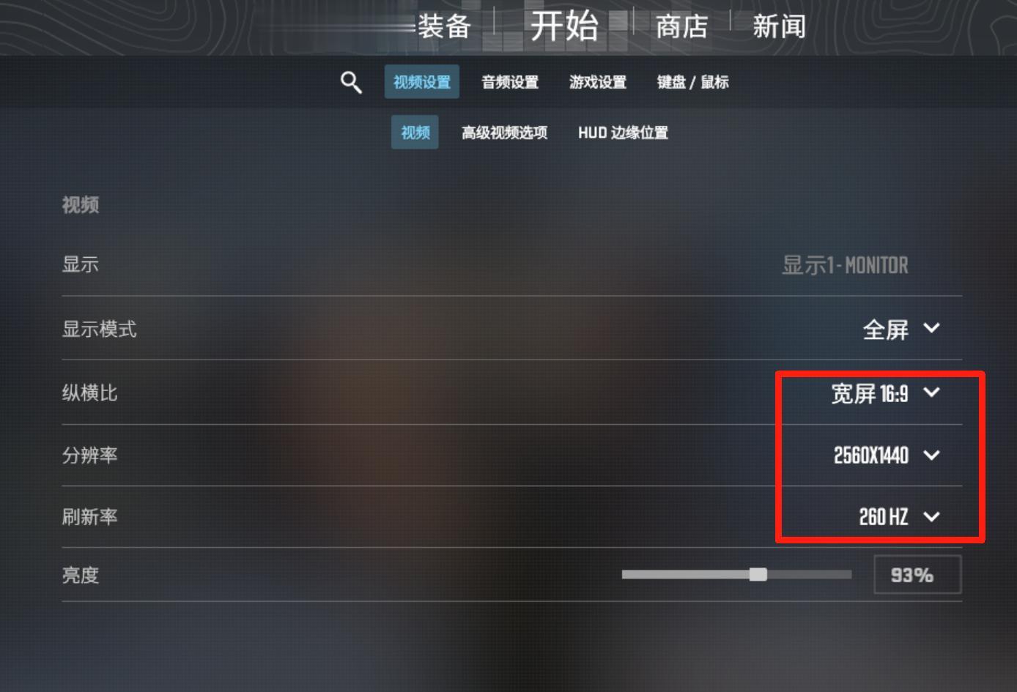Go to 装备 in the top menu
The height and width of the screenshot is (692, 1017).
pyautogui.click(x=444, y=27)
